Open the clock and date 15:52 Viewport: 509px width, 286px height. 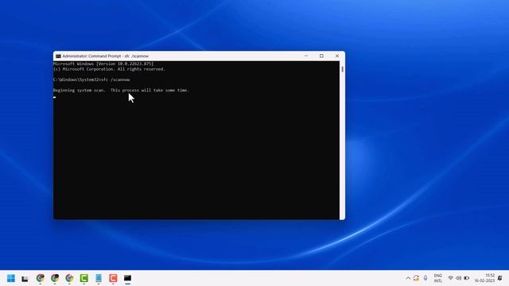(484, 278)
